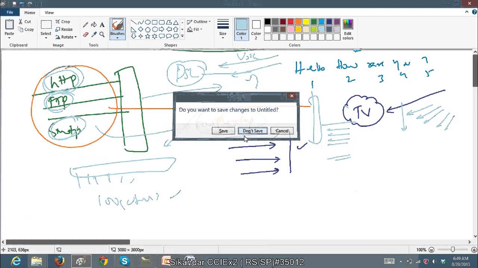Click Cancel in the save dialog
478x268 pixels.
coord(282,131)
